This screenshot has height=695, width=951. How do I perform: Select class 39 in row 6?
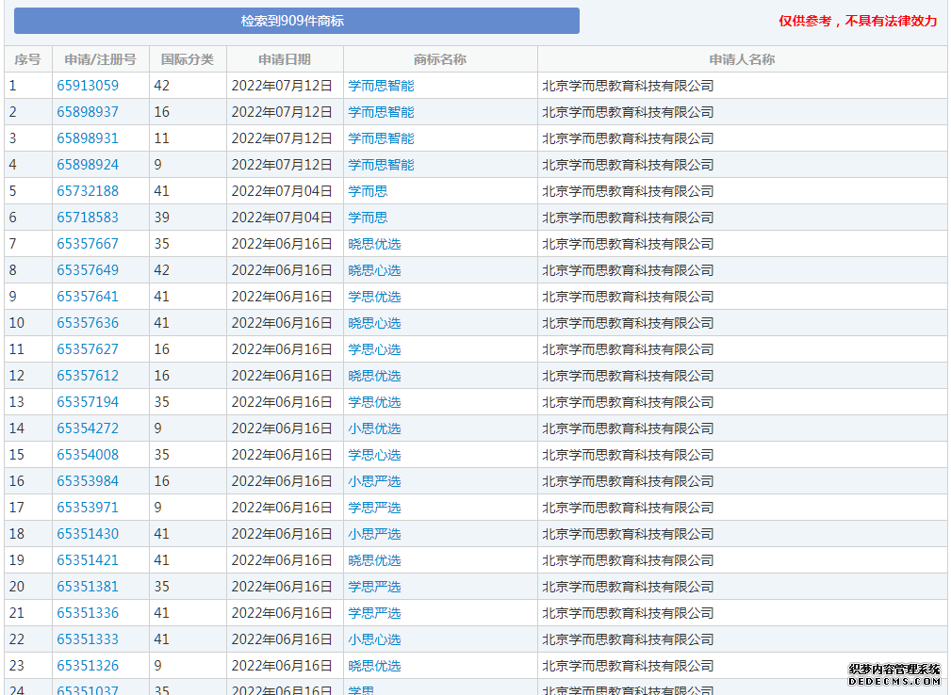point(161,218)
